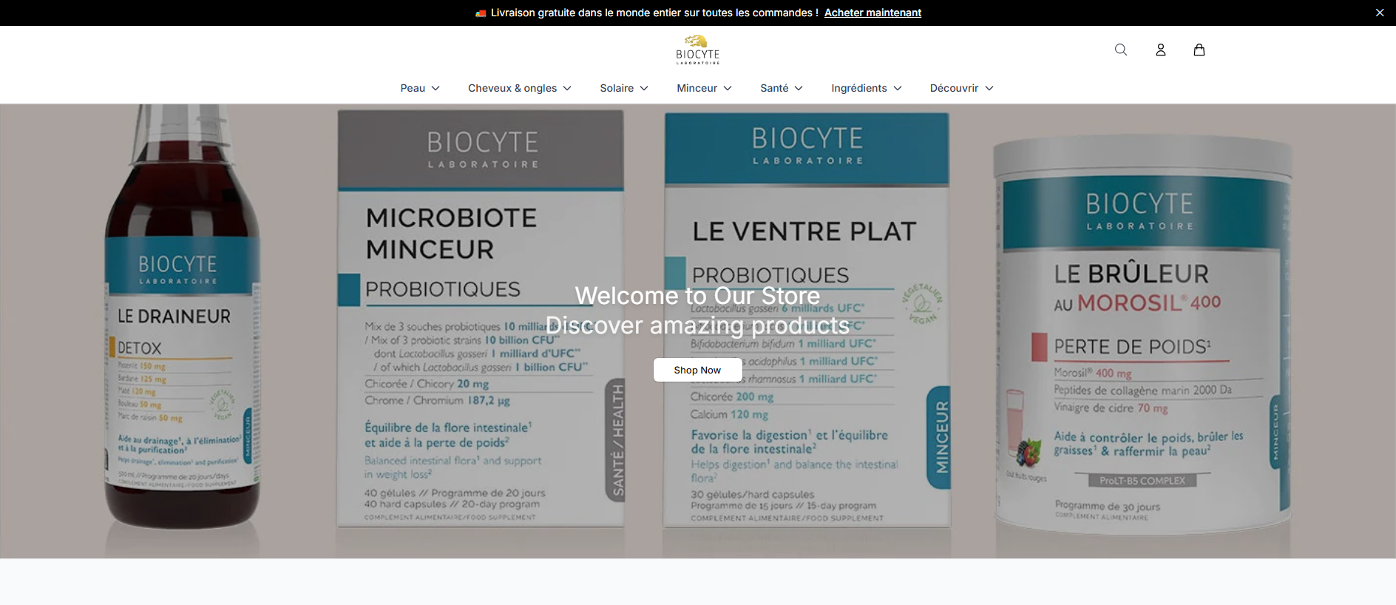Open the Peau menu item
The width and height of the screenshot is (1396, 605).
(413, 88)
